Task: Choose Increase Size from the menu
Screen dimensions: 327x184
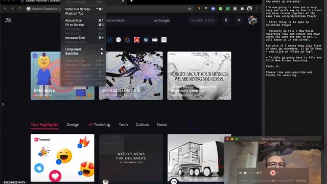Action: (x=84, y=38)
